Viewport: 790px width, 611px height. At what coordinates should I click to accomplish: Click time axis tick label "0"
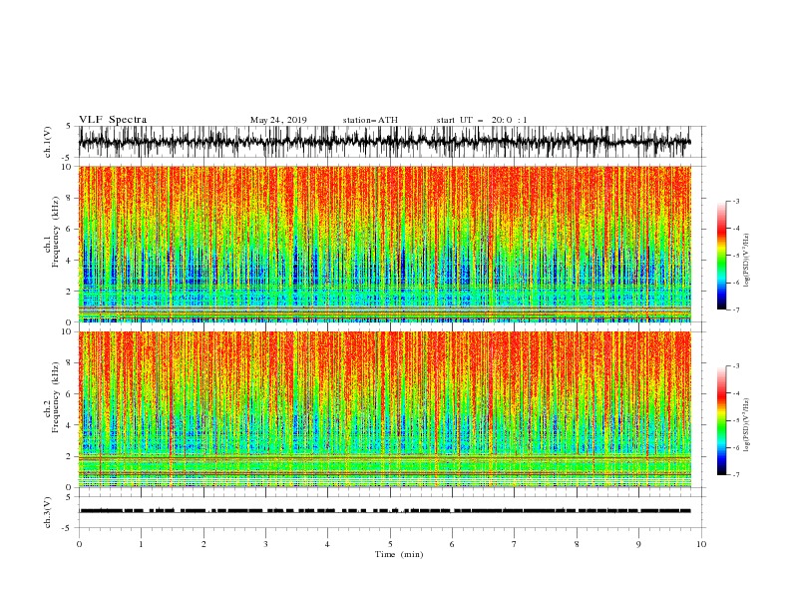[x=79, y=544]
